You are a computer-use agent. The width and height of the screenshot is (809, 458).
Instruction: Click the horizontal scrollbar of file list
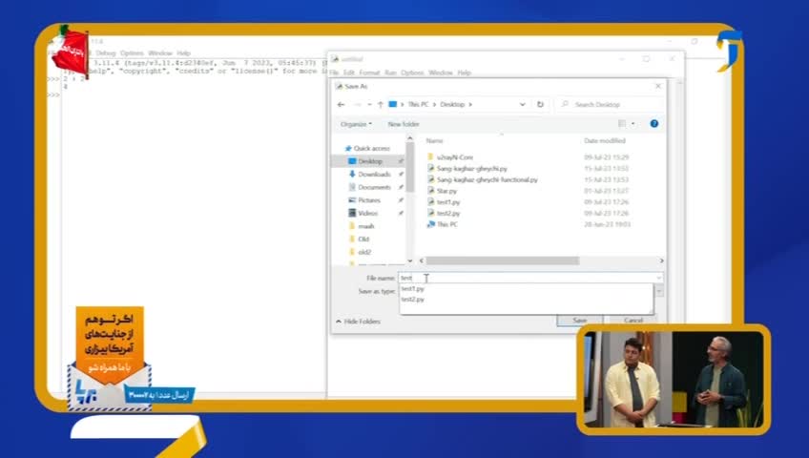[x=503, y=261]
